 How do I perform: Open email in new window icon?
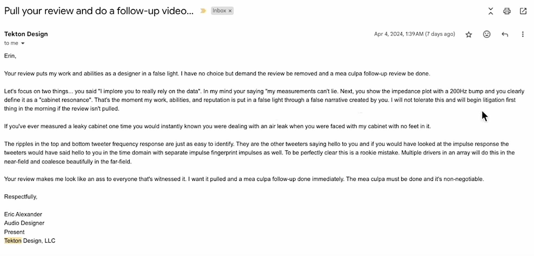coord(523,11)
